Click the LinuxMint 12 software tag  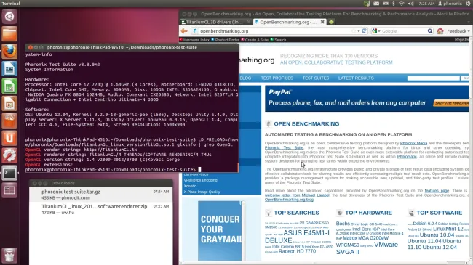coord(448,229)
